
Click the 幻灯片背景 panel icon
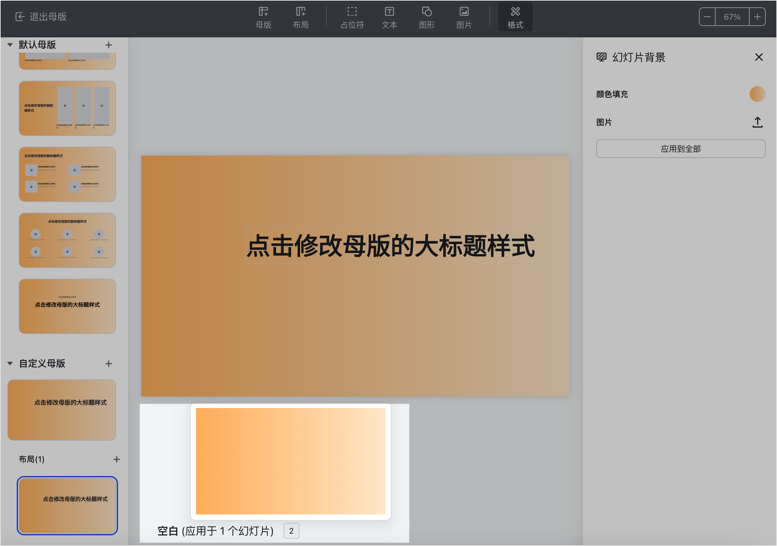click(601, 57)
